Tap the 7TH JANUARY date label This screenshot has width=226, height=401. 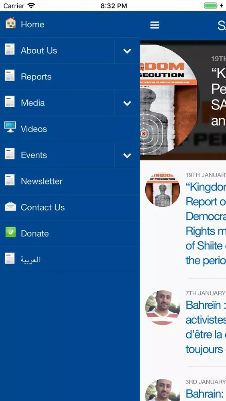click(206, 293)
